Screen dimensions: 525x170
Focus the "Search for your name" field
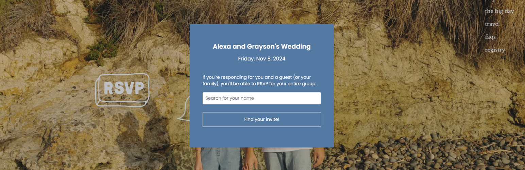261,98
